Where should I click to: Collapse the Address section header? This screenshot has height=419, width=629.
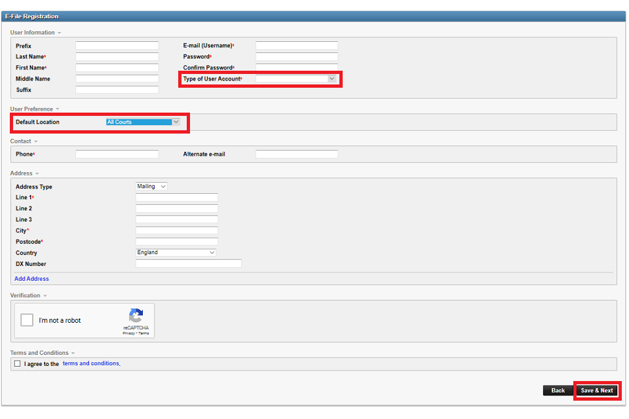(x=37, y=173)
